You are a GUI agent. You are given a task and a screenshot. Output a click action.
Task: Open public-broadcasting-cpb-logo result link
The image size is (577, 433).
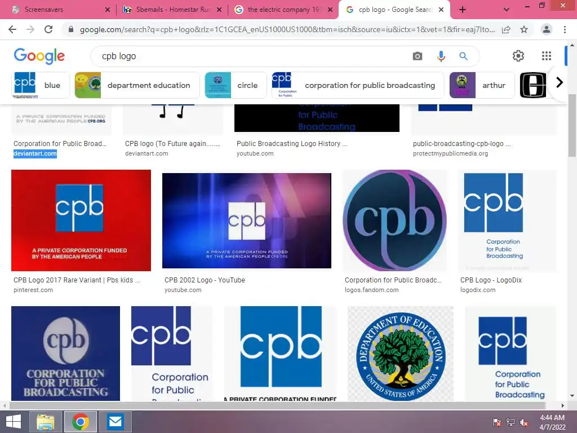(x=462, y=144)
